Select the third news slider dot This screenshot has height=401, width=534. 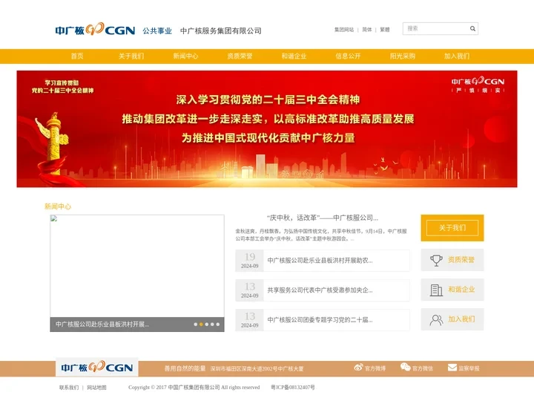tap(207, 325)
